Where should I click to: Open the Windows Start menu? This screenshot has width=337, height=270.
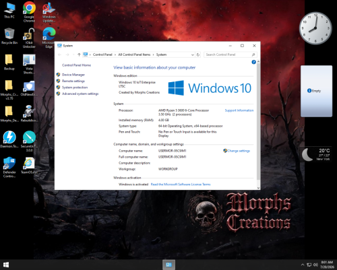(6, 265)
